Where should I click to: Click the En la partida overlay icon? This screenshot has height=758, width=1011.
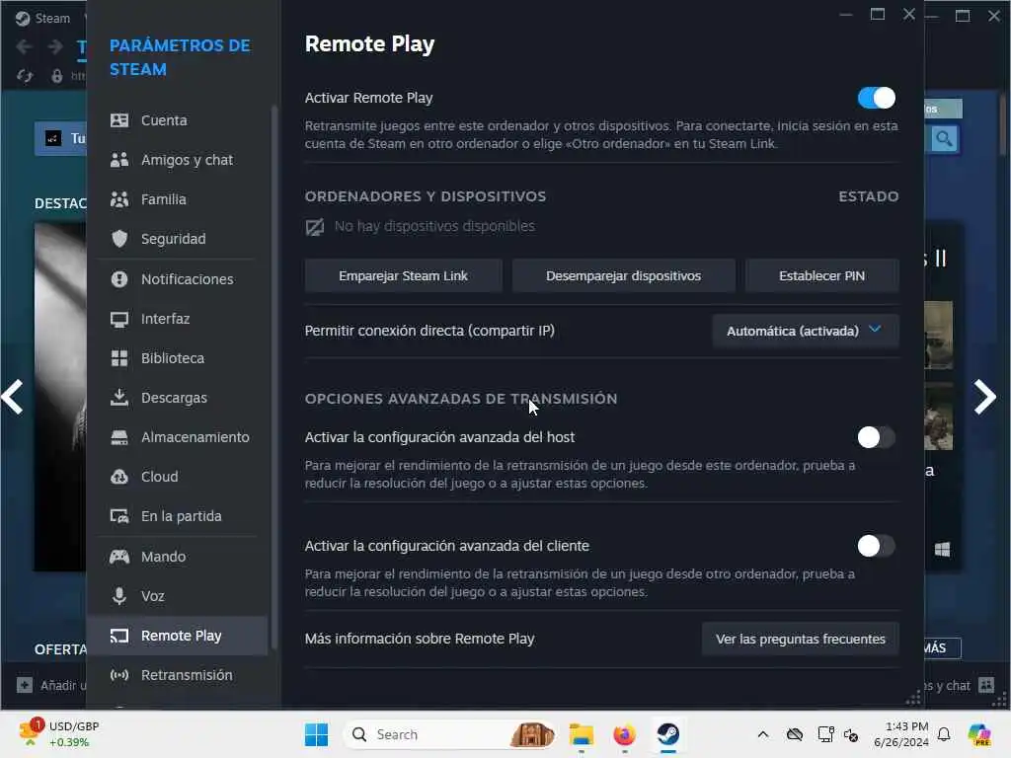click(x=119, y=516)
